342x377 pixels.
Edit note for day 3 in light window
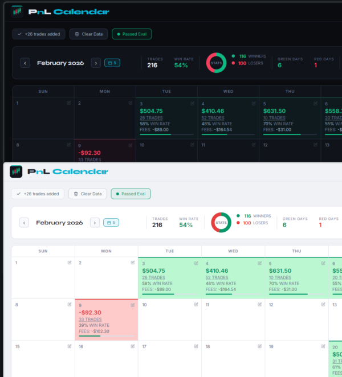[x=196, y=263]
